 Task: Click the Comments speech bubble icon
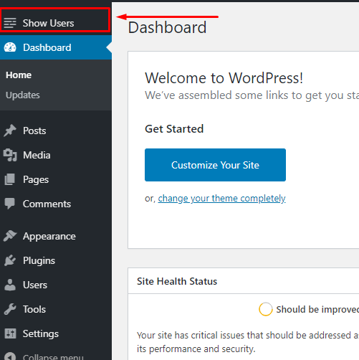(x=10, y=204)
